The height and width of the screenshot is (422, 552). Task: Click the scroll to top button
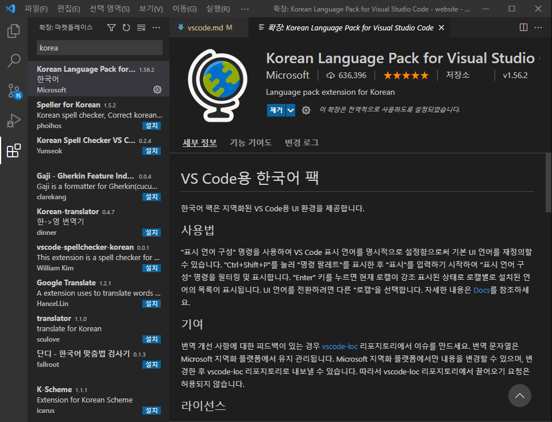coord(519,396)
